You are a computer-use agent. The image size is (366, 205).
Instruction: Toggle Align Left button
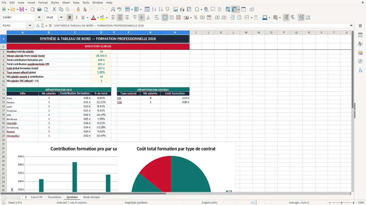pyautogui.click(x=113, y=18)
